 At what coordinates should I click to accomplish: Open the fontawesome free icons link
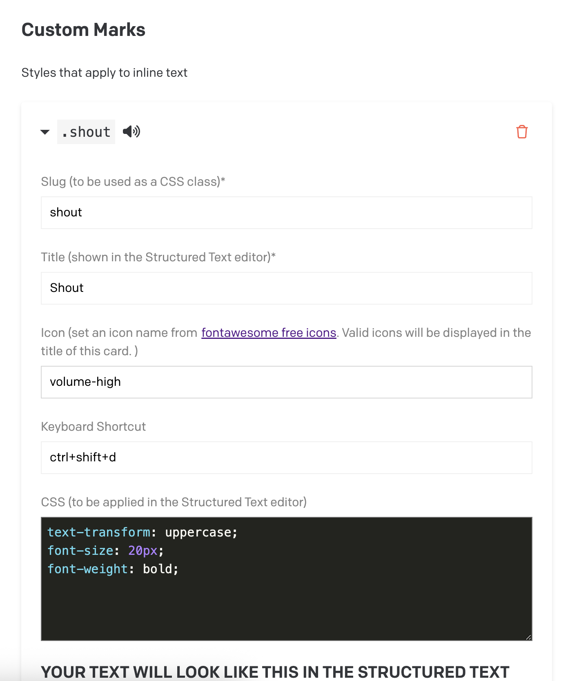(269, 333)
